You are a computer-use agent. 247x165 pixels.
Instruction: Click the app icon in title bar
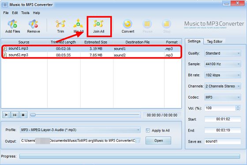point(5,5)
